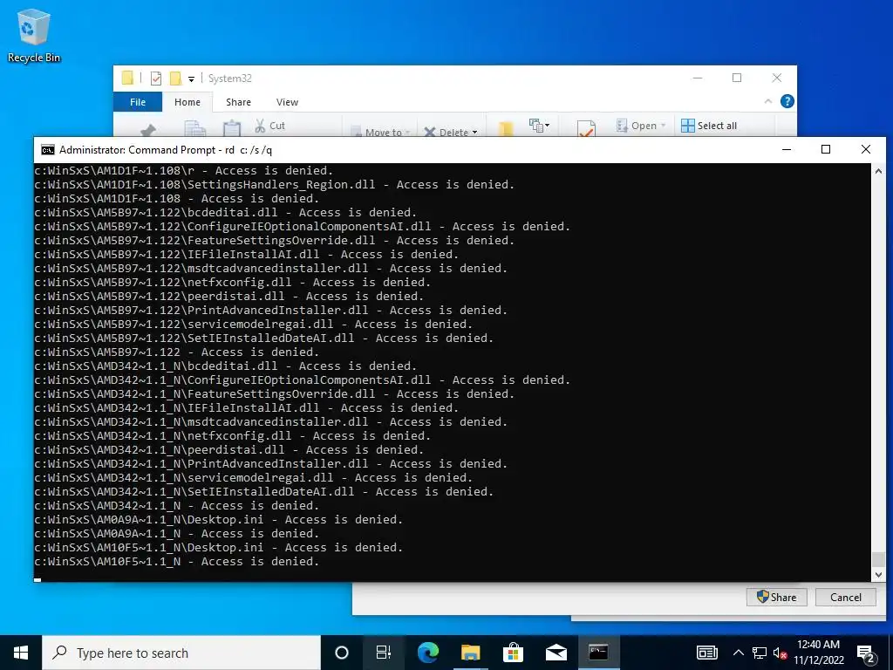Click the 'AM10F5~1.1_N\Desktop.ini' line

[x=219, y=548]
